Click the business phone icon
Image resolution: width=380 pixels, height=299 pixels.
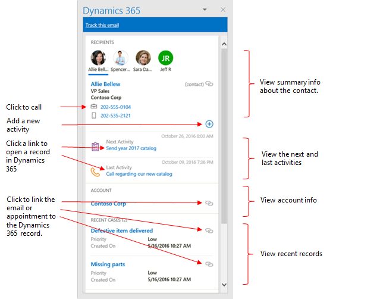pyautogui.click(x=94, y=107)
